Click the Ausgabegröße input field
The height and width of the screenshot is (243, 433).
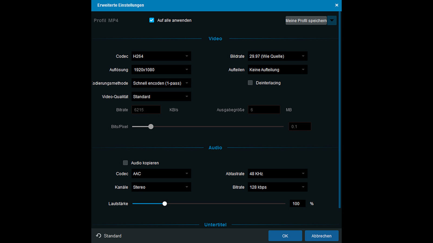click(x=264, y=110)
